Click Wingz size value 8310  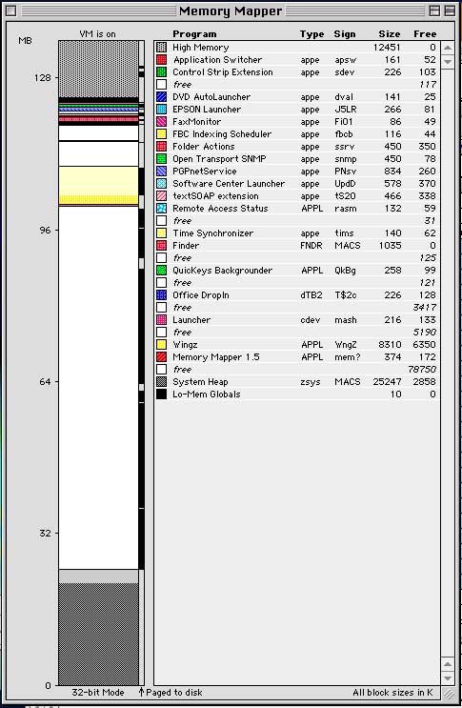point(390,345)
